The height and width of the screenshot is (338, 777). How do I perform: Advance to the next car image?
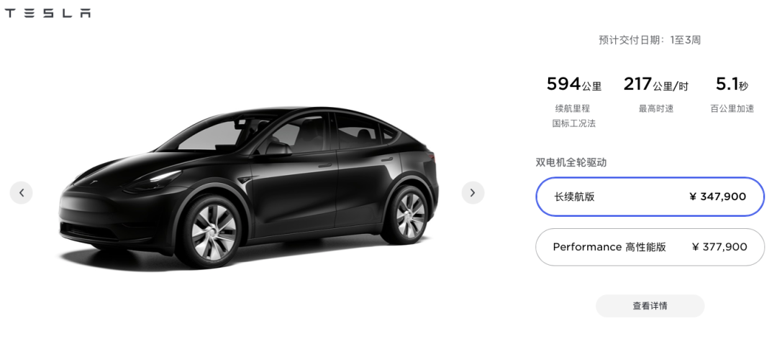click(473, 193)
